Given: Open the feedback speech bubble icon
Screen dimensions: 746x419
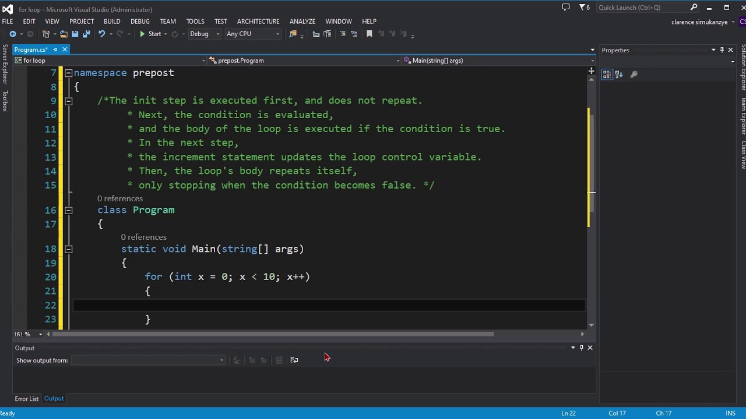Looking at the screenshot, I should 565,7.
